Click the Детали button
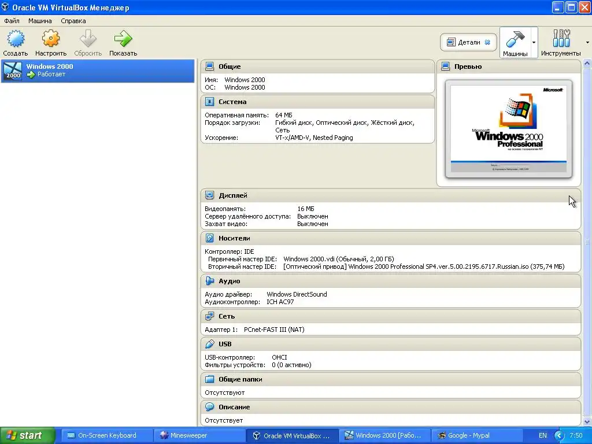The height and width of the screenshot is (444, 592). point(468,42)
